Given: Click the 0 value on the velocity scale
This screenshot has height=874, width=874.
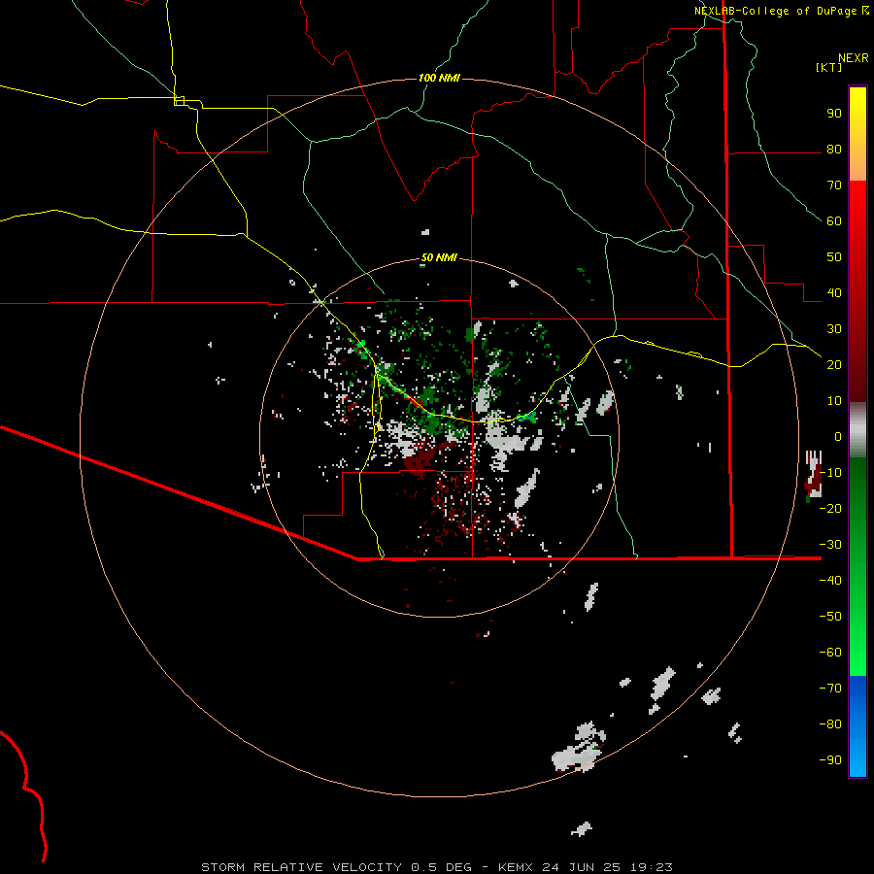Looking at the screenshot, I should coord(838,437).
